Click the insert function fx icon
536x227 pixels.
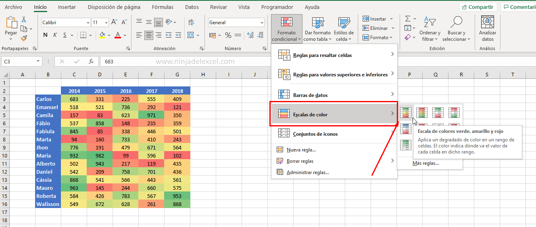[91, 61]
